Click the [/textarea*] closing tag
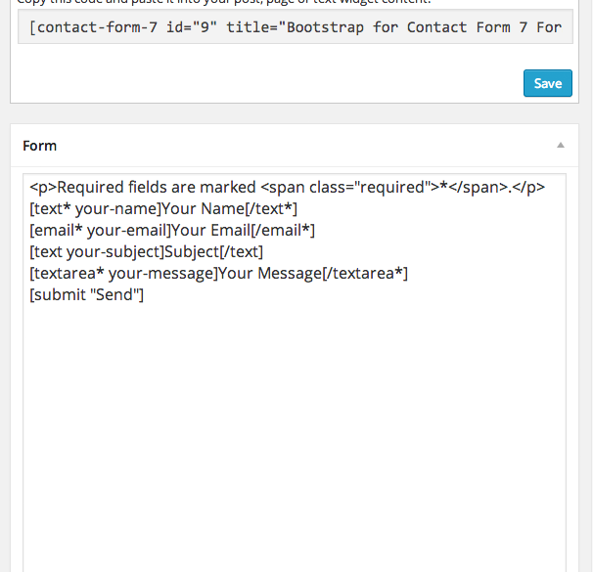This screenshot has height=572, width=593. 365,273
